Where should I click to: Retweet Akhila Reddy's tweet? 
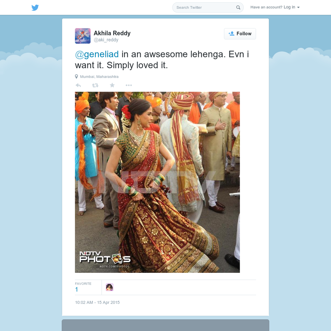[95, 85]
